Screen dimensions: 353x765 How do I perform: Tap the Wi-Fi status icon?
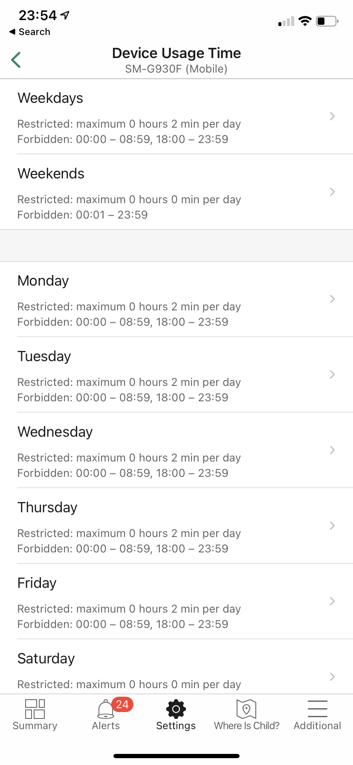pos(305,21)
